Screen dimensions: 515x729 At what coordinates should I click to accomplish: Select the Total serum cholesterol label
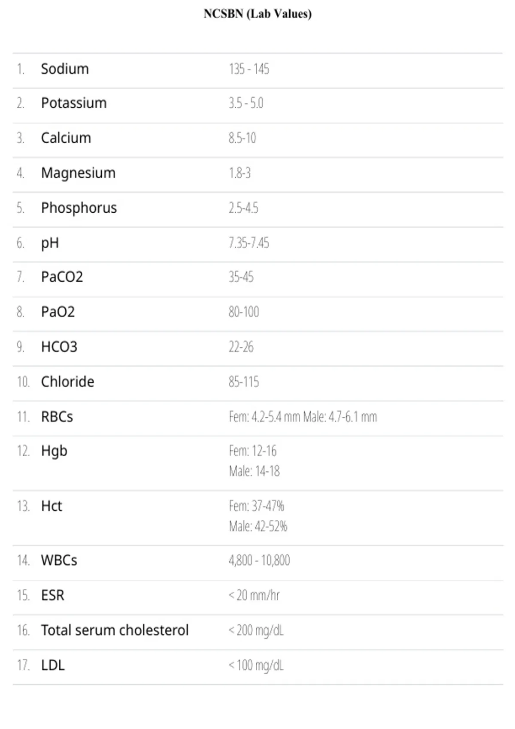(x=115, y=630)
